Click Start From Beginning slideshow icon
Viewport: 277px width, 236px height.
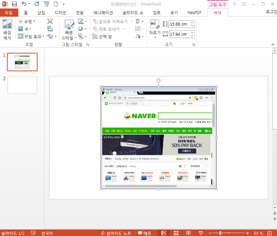pyautogui.click(x=46, y=4)
